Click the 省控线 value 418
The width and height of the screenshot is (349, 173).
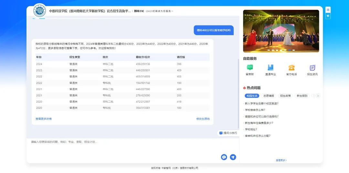pyautogui.click(x=179, y=102)
